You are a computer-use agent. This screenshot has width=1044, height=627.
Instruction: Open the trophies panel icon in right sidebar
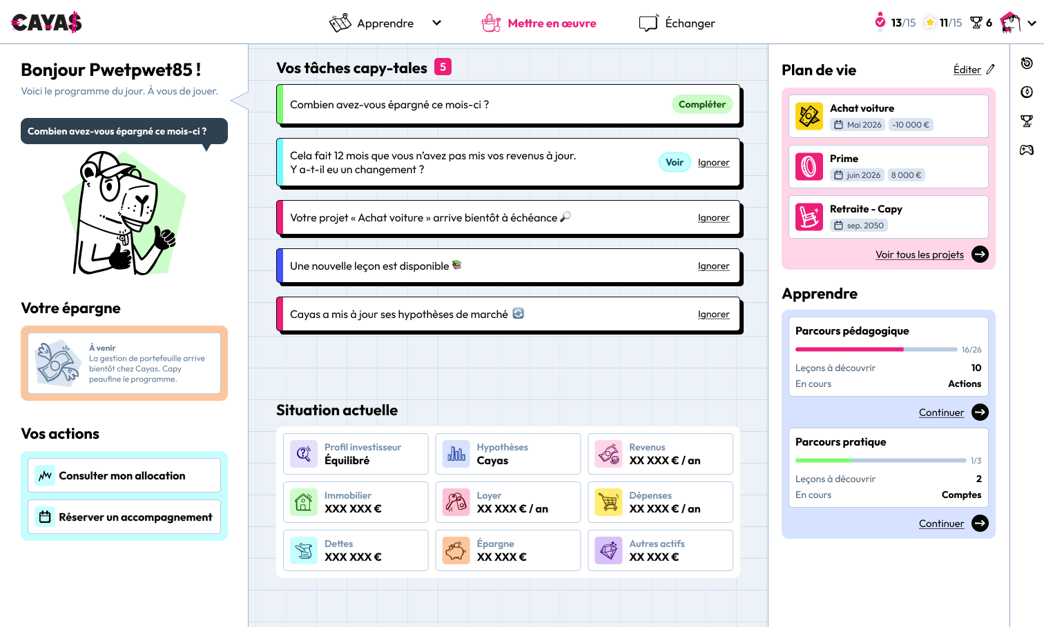(1027, 120)
